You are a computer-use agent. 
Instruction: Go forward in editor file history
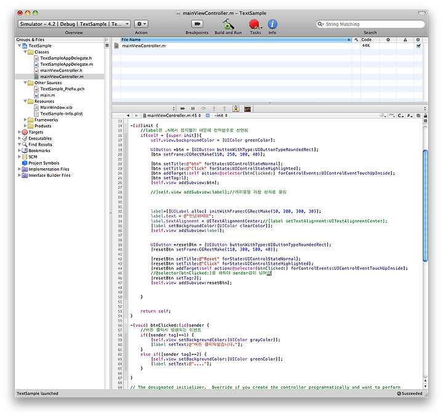(137, 115)
